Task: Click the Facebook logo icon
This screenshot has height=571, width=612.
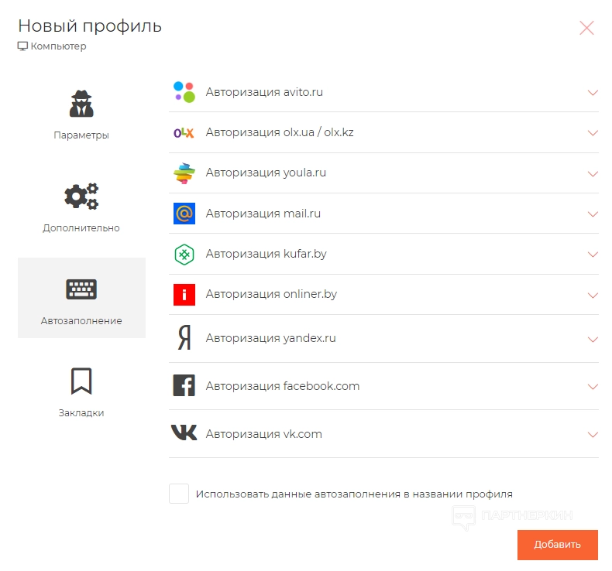Action: [184, 386]
